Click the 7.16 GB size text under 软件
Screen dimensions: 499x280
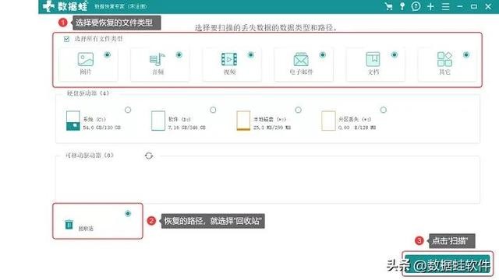point(187,128)
